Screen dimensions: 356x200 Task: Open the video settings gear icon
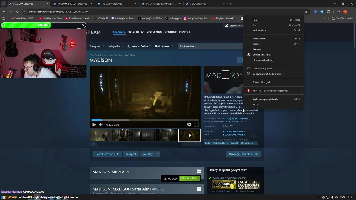click(189, 125)
